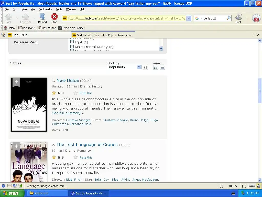262x197 pixels.
Task: Open the Forward button history dropdown arrow
Action: click(34, 18)
